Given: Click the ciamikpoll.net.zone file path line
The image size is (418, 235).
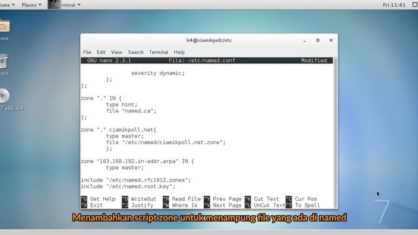Looking at the screenshot, I should (165, 142).
